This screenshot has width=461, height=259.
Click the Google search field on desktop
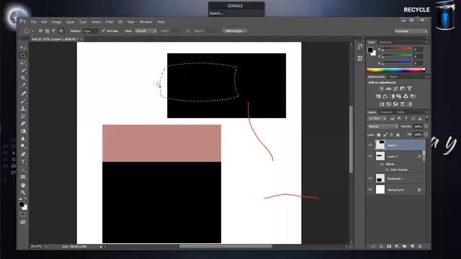tap(236, 13)
